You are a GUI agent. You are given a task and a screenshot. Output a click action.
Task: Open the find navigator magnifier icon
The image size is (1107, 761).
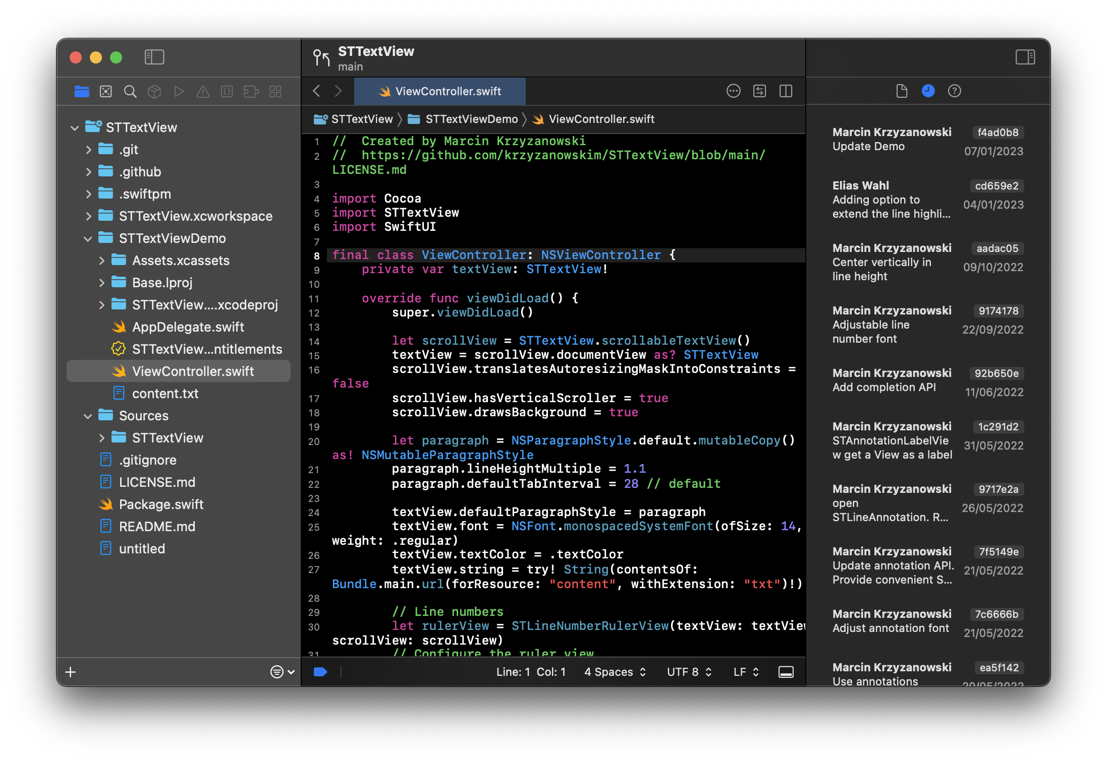130,91
